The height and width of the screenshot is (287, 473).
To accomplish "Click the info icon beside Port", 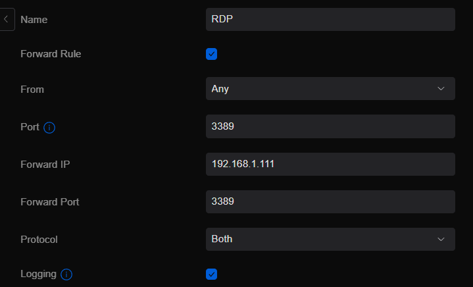I will pyautogui.click(x=49, y=127).
